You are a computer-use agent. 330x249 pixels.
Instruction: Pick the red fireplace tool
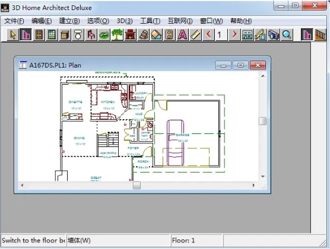point(130,35)
